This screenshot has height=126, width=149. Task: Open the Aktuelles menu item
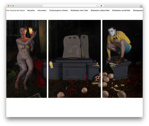[x=31, y=10]
